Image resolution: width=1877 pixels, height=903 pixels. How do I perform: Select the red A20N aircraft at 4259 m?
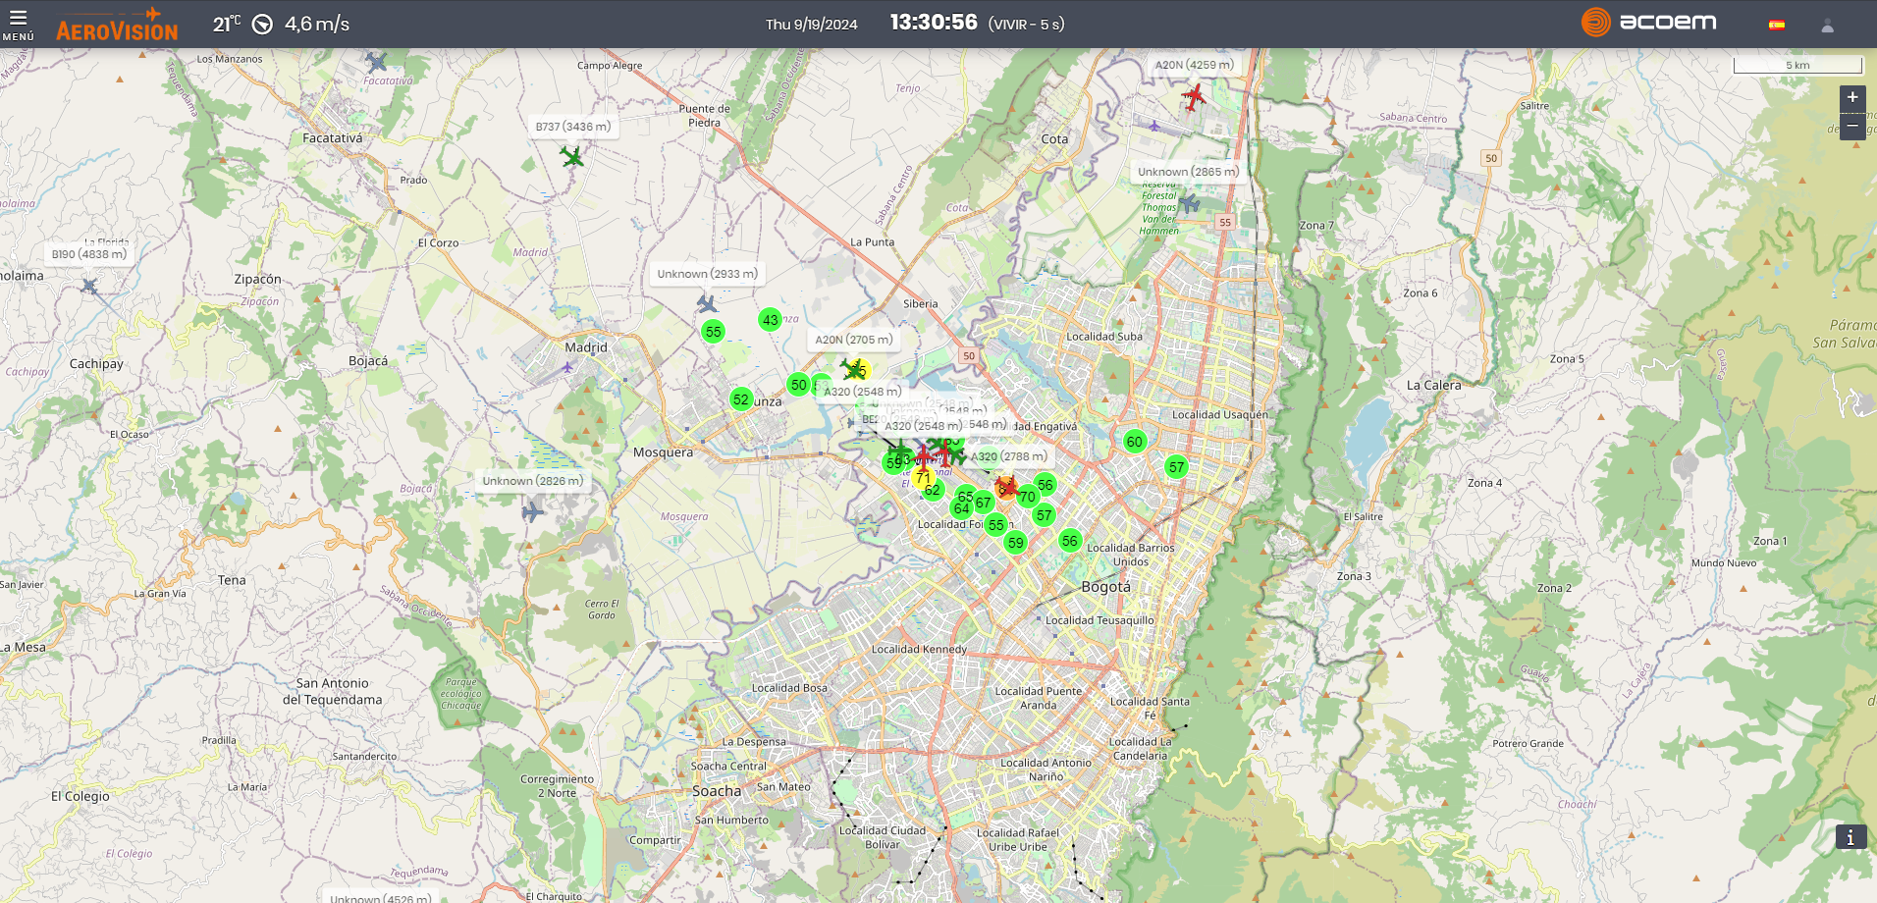click(1194, 97)
